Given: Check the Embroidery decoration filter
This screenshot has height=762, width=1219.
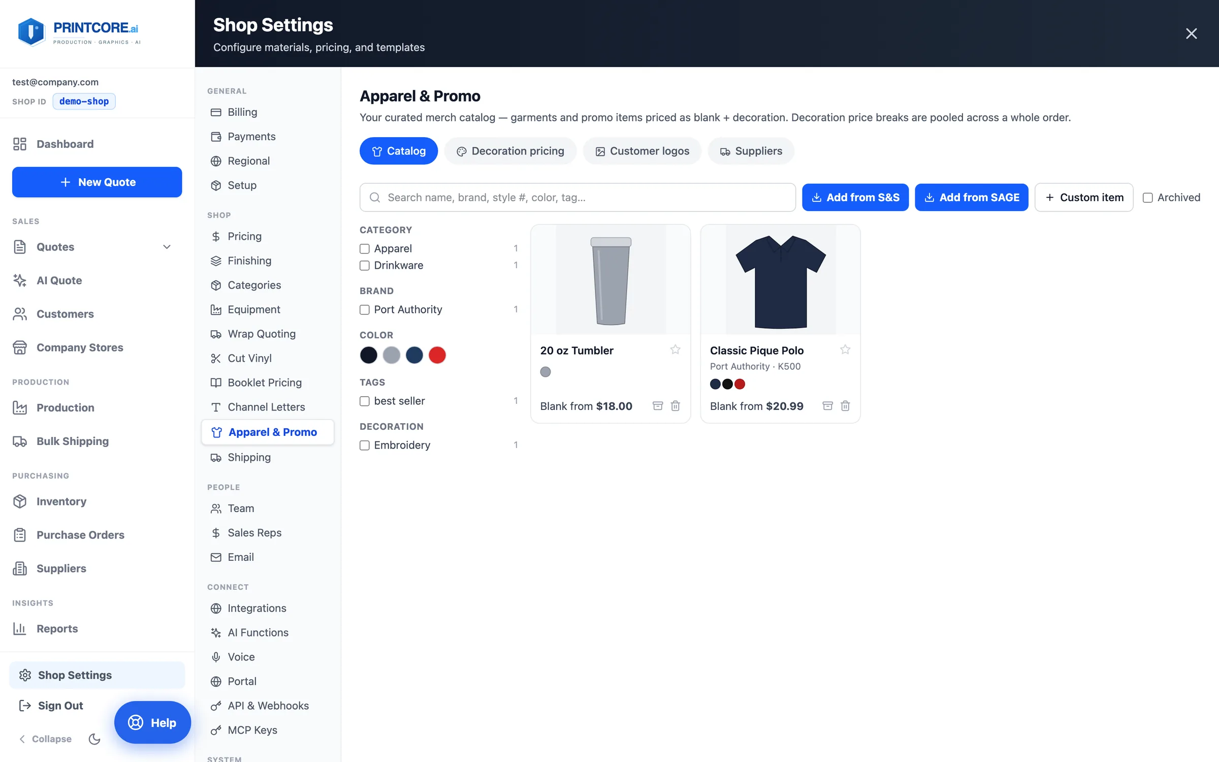Looking at the screenshot, I should coord(364,445).
